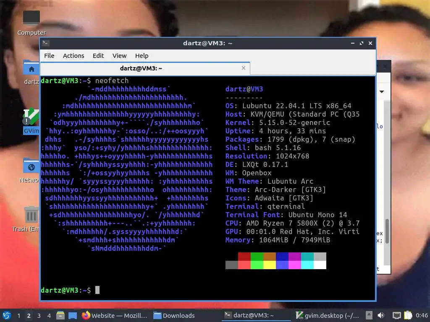Open the clipboard manager tray icon
Image resolution: width=430 pixels, height=322 pixels.
408,315
